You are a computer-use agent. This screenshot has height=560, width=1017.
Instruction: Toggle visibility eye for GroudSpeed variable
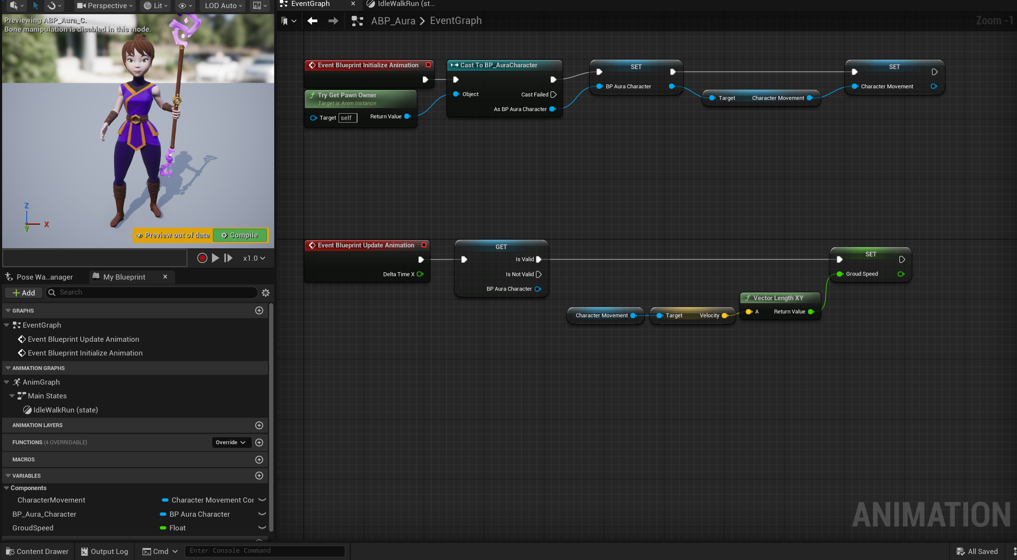pos(262,528)
